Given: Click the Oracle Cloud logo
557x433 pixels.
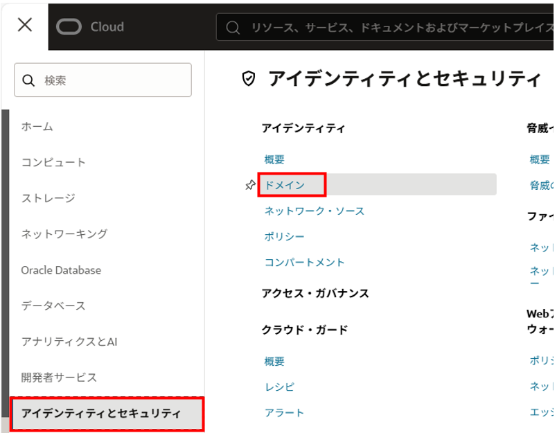Looking at the screenshot, I should pyautogui.click(x=90, y=27).
